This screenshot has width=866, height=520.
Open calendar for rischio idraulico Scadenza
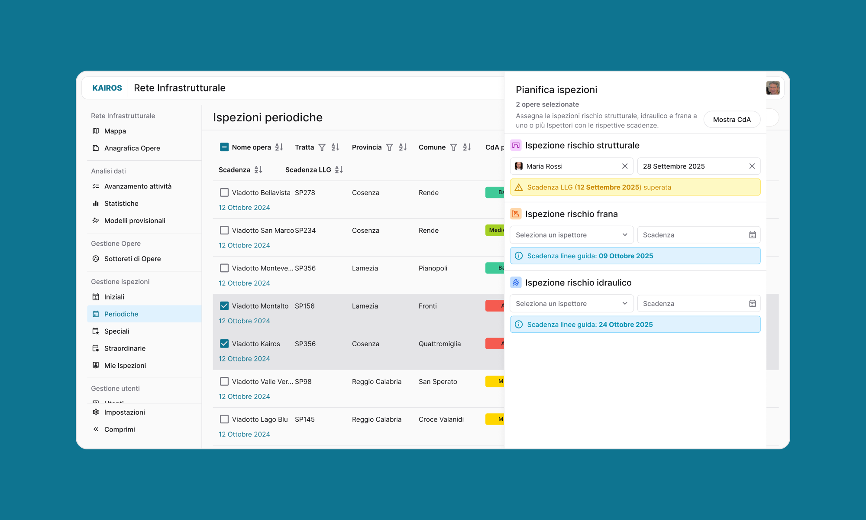[x=752, y=304]
